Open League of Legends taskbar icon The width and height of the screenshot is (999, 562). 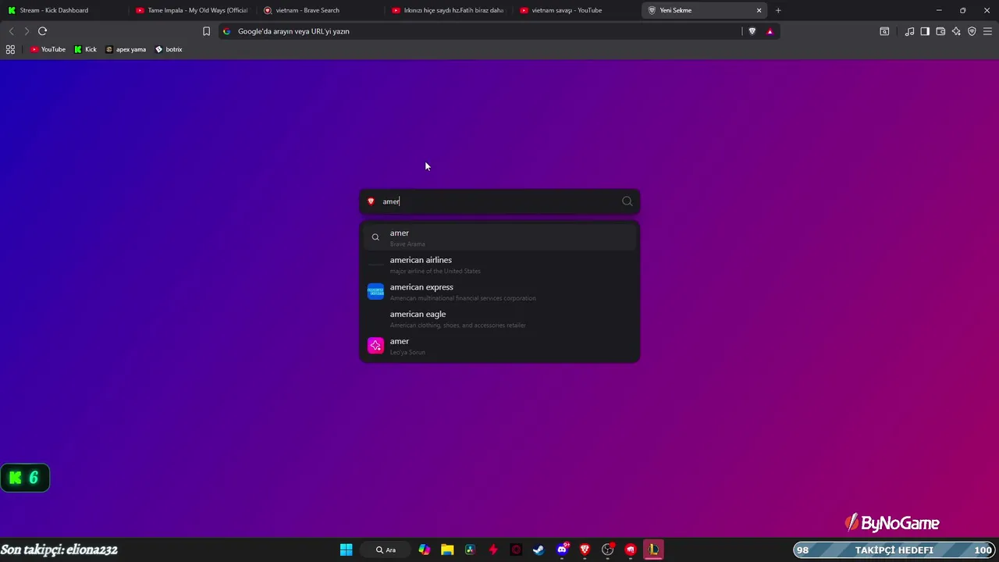[653, 550]
